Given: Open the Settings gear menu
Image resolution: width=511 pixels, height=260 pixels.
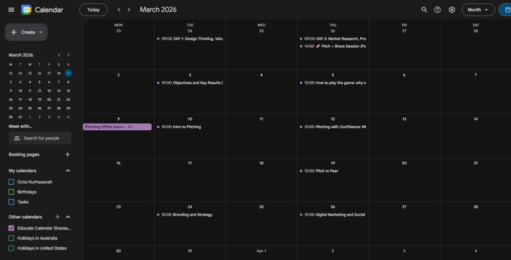Looking at the screenshot, I should click(452, 9).
